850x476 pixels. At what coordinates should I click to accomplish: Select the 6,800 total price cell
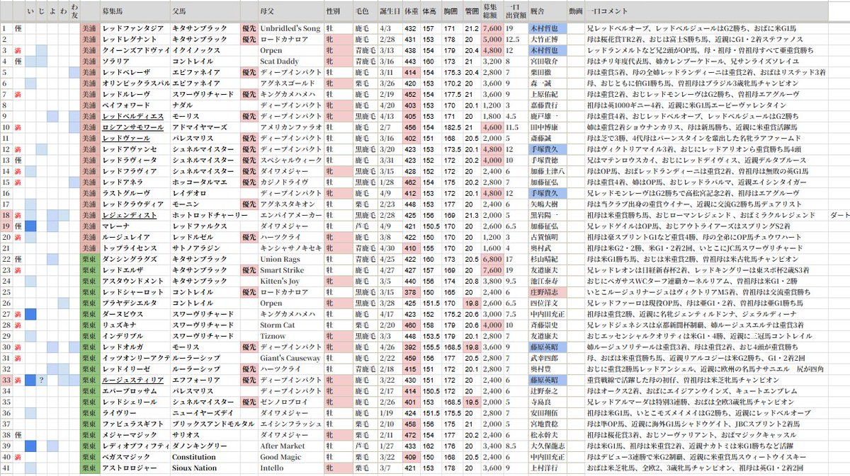click(492, 259)
